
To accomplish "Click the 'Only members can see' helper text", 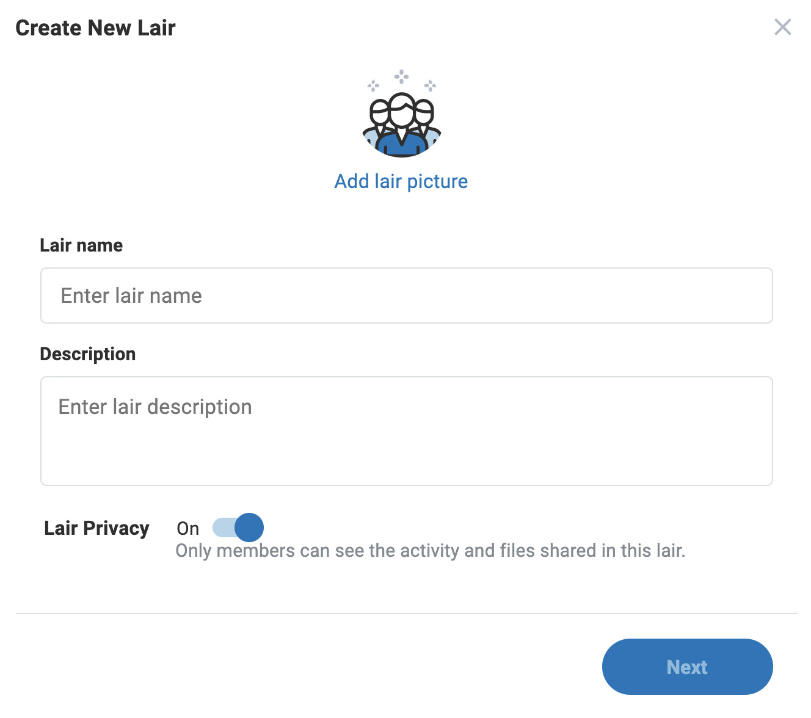I will (430, 551).
